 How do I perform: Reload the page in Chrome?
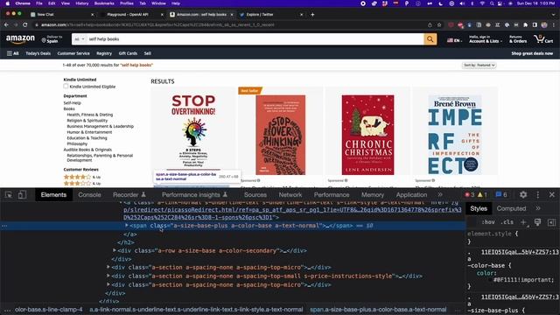click(25, 24)
